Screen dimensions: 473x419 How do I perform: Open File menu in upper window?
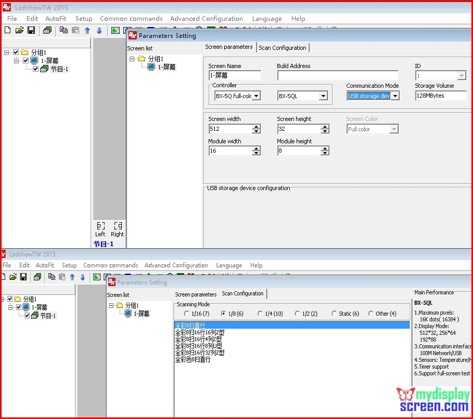12,18
